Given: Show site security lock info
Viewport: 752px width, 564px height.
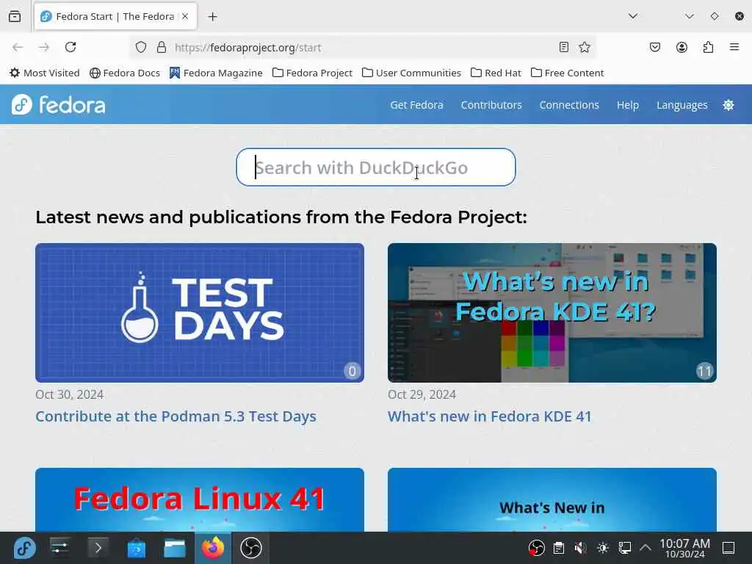Looking at the screenshot, I should point(162,47).
